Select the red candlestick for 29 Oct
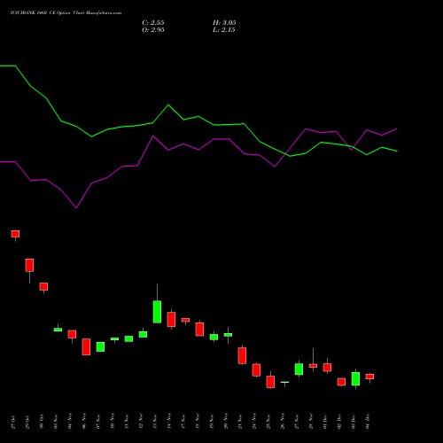This screenshot has width=443, height=443. click(x=29, y=265)
